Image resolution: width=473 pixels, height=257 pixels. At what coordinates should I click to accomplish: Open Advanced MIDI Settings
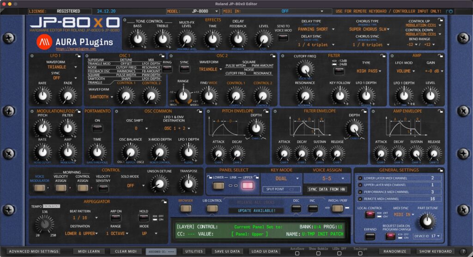pyautogui.click(x=34, y=251)
